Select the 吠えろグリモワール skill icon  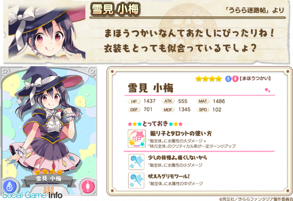click(136, 180)
